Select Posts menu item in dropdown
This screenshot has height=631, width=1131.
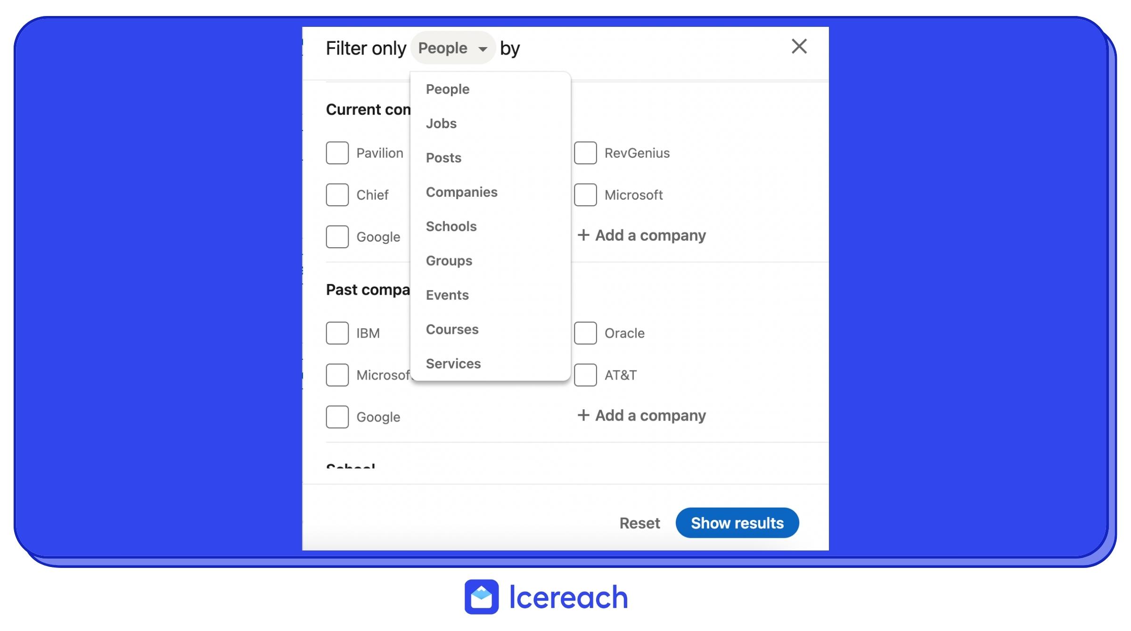[x=443, y=158]
